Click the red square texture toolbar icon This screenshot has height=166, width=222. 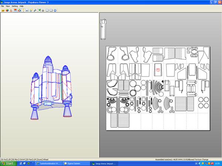tap(15, 10)
